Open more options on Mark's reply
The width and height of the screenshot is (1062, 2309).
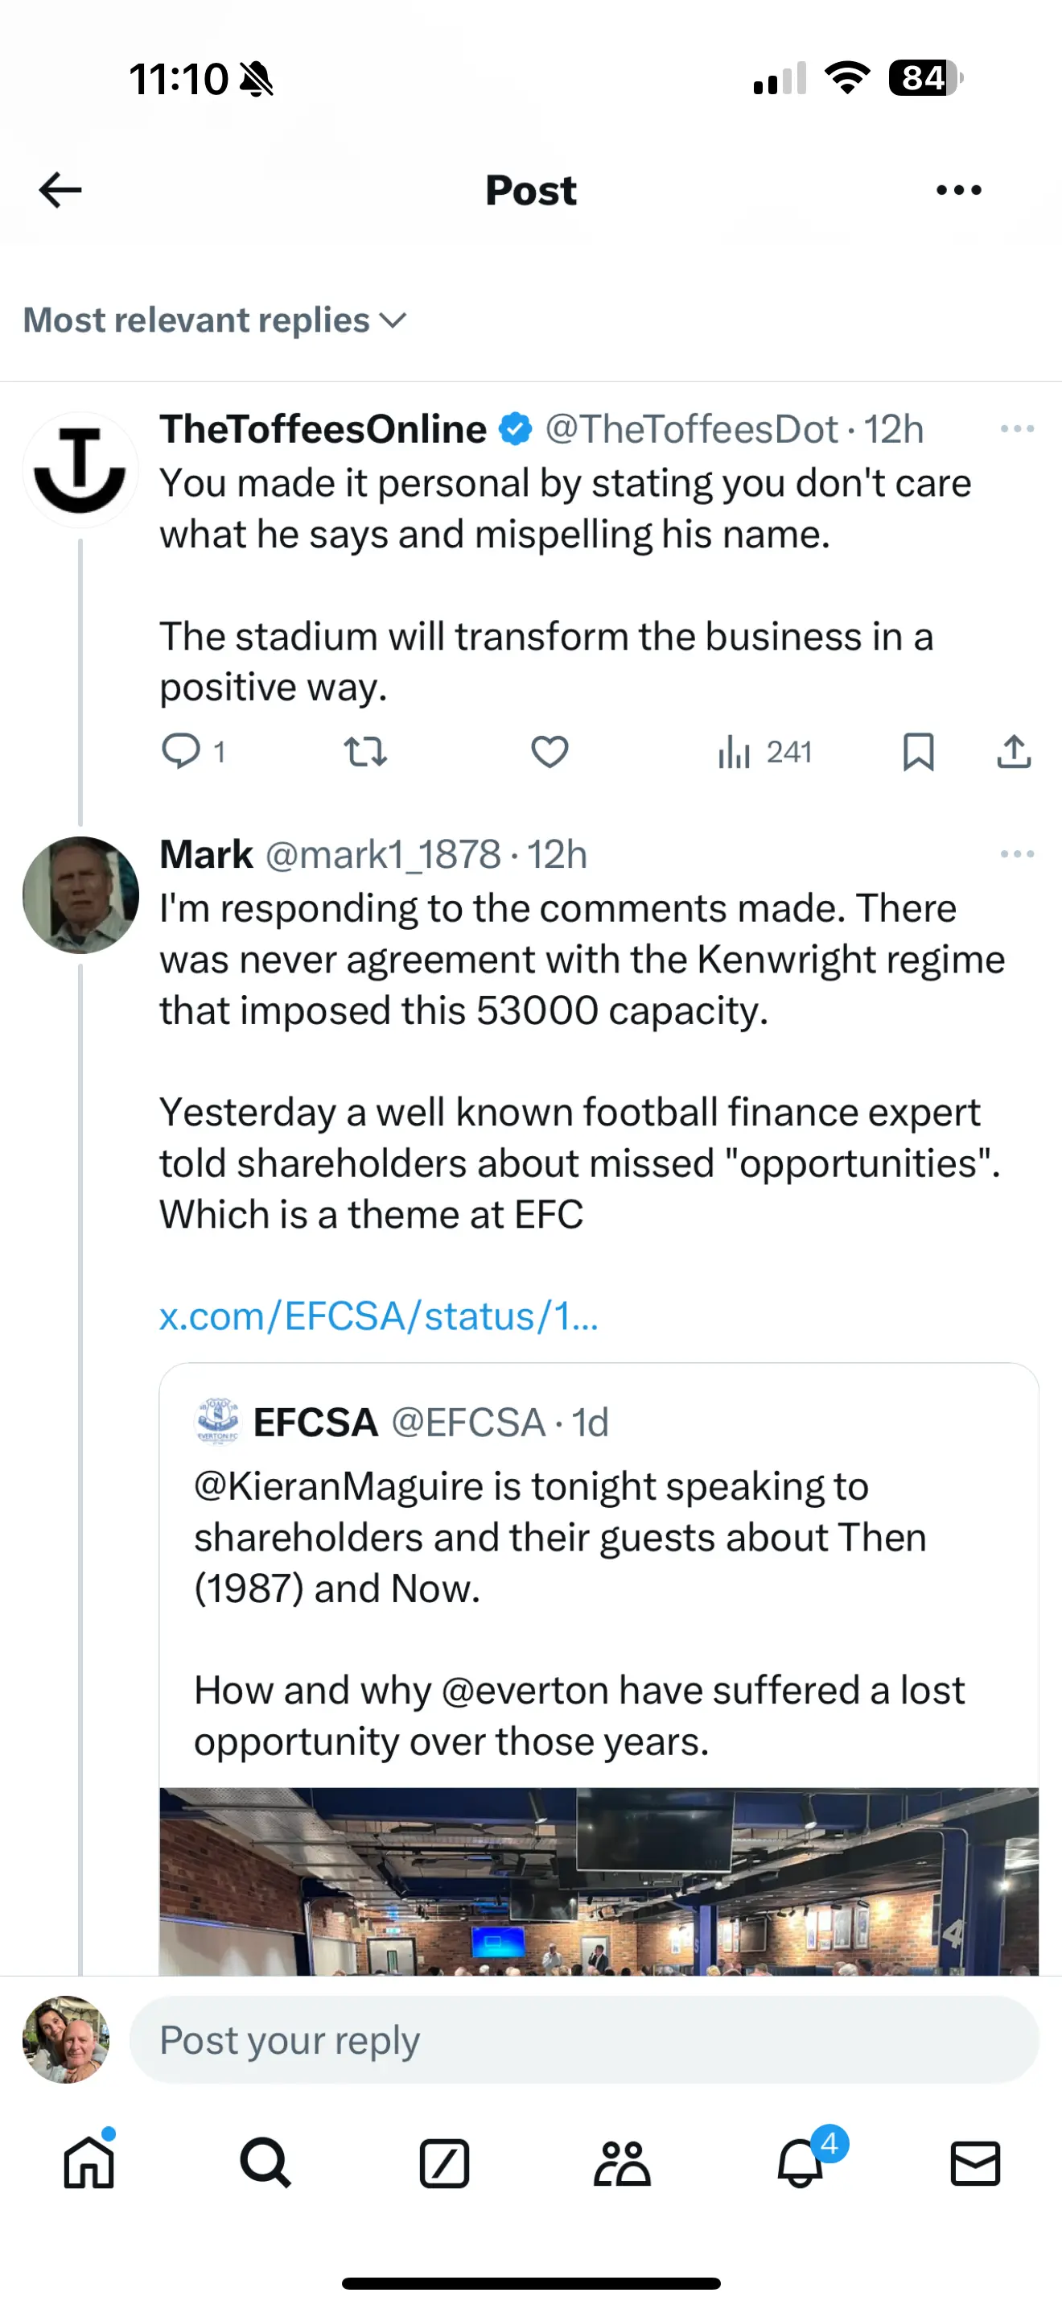1017,854
